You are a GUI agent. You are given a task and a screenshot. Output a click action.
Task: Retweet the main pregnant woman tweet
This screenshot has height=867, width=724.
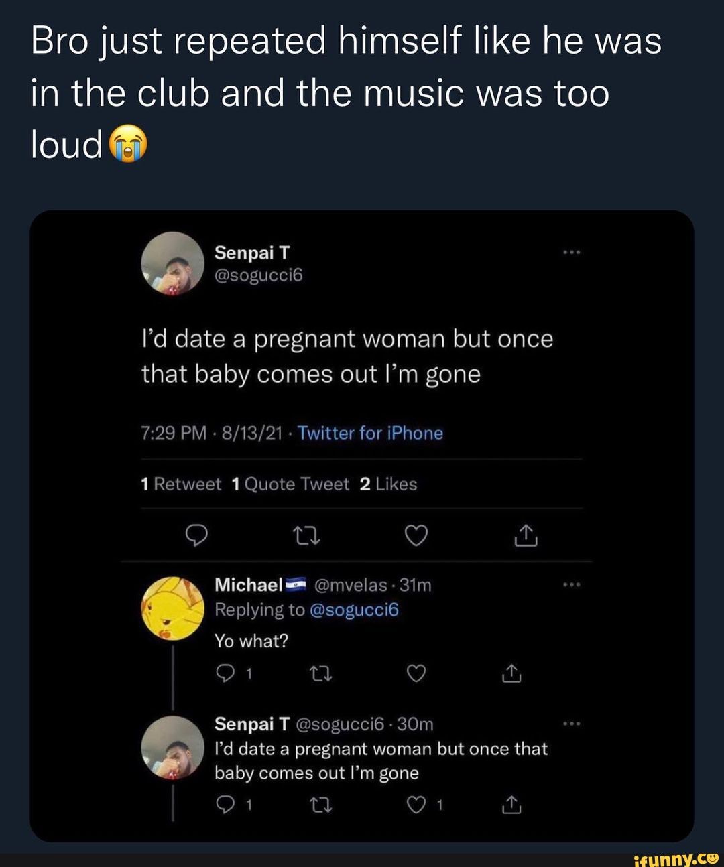(307, 536)
